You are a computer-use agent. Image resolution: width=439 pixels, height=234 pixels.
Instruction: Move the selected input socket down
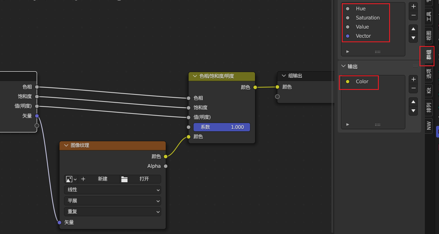tap(413, 38)
